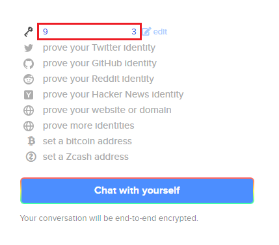This screenshot has height=245, width=279.
Task: Select set a bitcoin address
Action: tap(87, 141)
